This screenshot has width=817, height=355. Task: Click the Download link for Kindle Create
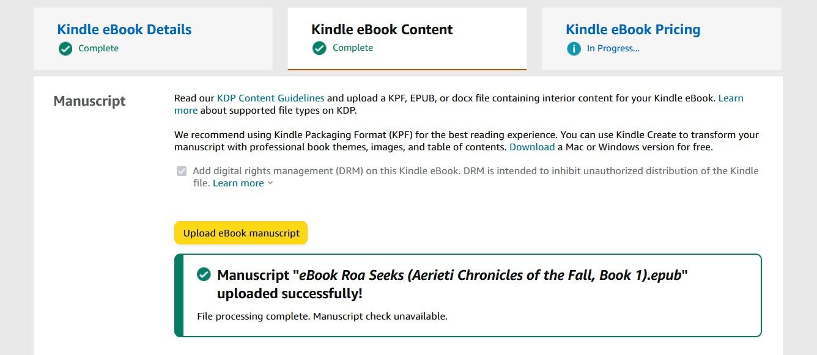(x=532, y=147)
